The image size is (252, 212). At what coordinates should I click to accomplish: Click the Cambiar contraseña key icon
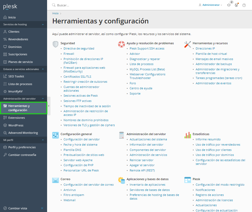point(5,155)
